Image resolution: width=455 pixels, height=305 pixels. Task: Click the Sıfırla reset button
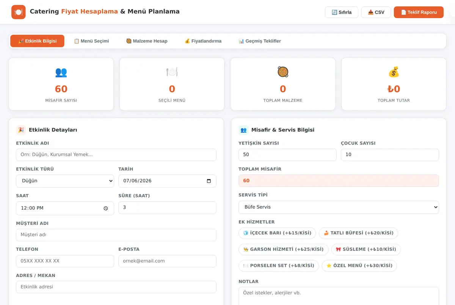tap(342, 12)
